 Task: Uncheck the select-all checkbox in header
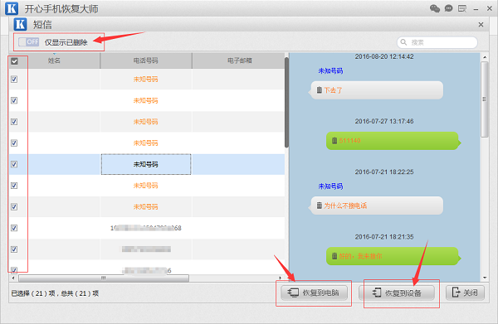(x=14, y=61)
